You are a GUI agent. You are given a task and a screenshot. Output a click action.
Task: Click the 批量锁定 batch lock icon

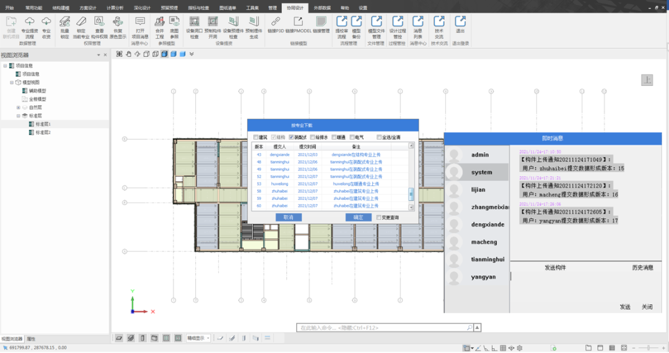click(64, 27)
